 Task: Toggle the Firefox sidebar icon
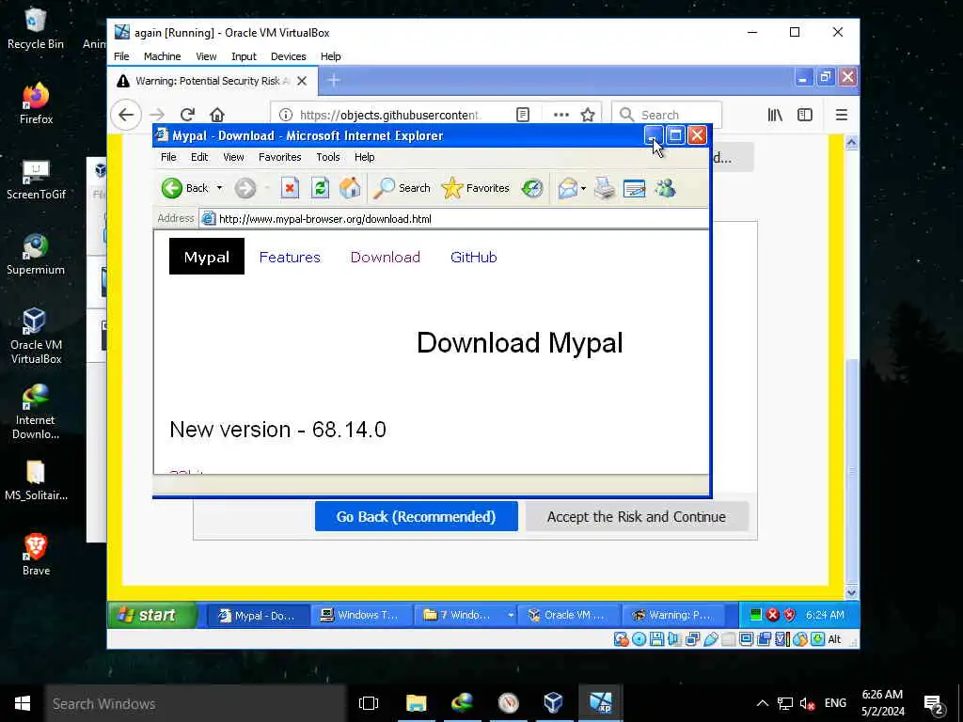point(805,115)
